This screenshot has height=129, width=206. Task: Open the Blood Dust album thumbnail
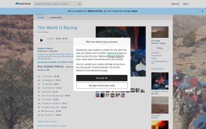pos(160,105)
